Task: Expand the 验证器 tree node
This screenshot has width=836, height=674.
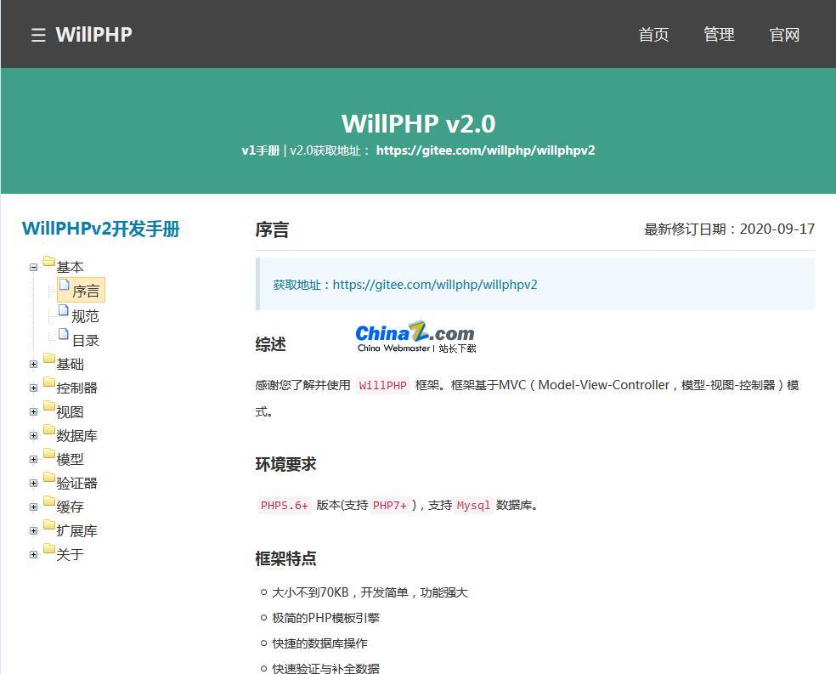Action: (34, 483)
